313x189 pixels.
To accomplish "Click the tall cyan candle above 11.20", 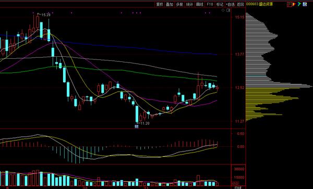I will click(137, 114).
